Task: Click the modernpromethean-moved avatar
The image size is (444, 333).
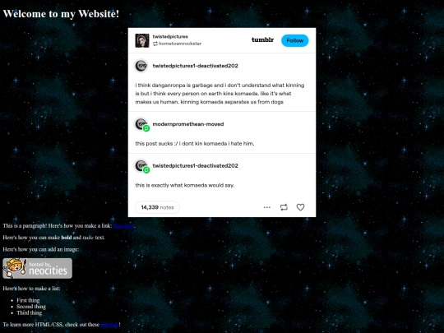Action: click(141, 124)
